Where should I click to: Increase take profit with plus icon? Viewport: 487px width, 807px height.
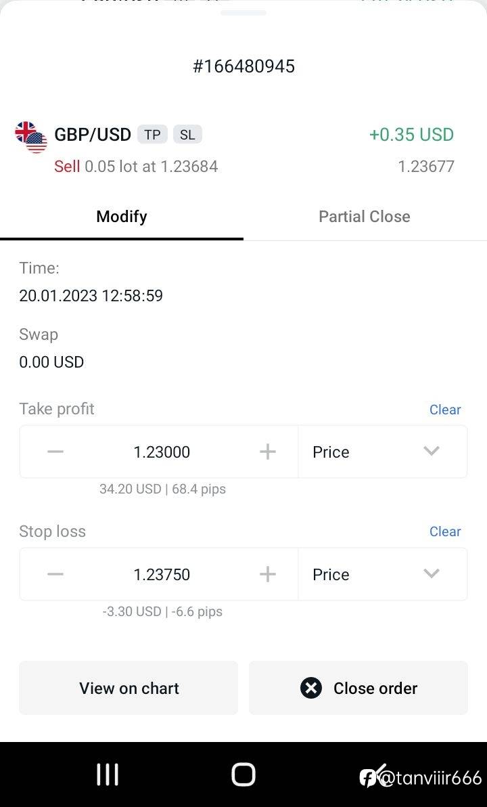point(267,452)
